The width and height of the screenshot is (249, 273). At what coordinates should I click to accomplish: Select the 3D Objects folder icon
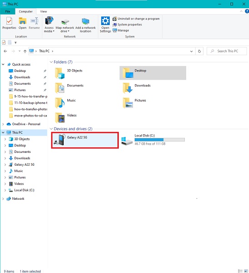[x=60, y=73]
